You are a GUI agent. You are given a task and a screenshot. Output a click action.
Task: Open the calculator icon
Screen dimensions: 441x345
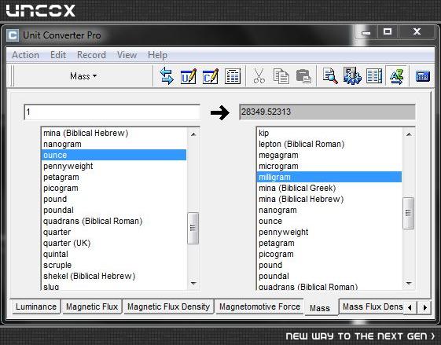(x=423, y=76)
